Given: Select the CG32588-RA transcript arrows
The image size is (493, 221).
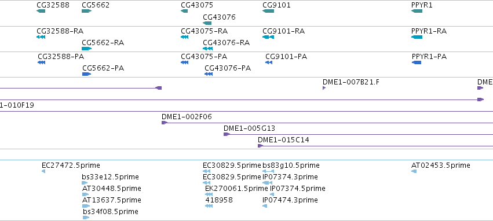Looking at the screenshot, I should click(41, 37).
